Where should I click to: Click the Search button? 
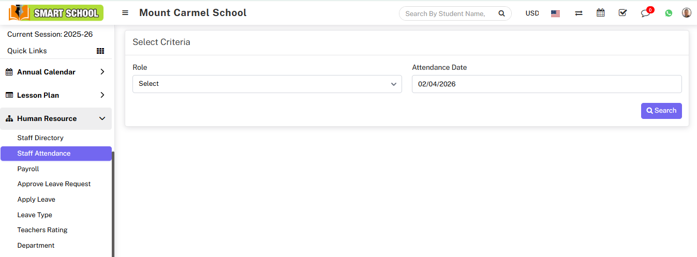point(661,111)
